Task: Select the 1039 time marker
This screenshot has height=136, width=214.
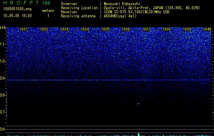Action: (x=187, y=29)
